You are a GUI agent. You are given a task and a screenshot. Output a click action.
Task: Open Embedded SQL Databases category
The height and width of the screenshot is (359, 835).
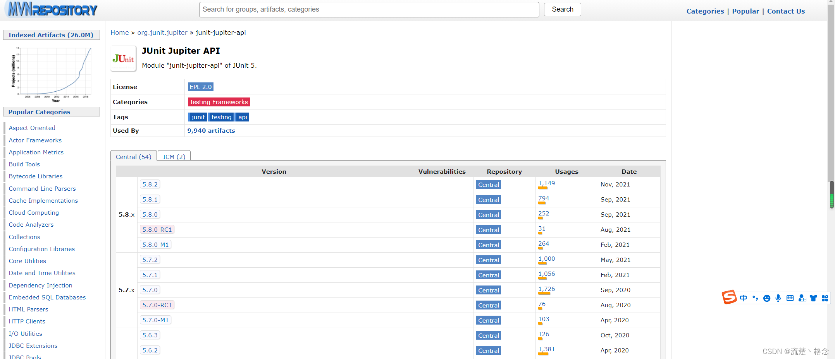pyautogui.click(x=47, y=297)
